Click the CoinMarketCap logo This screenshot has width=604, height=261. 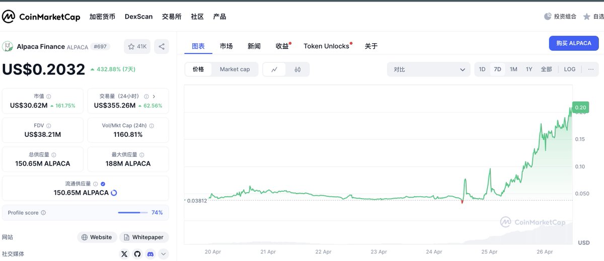(41, 17)
